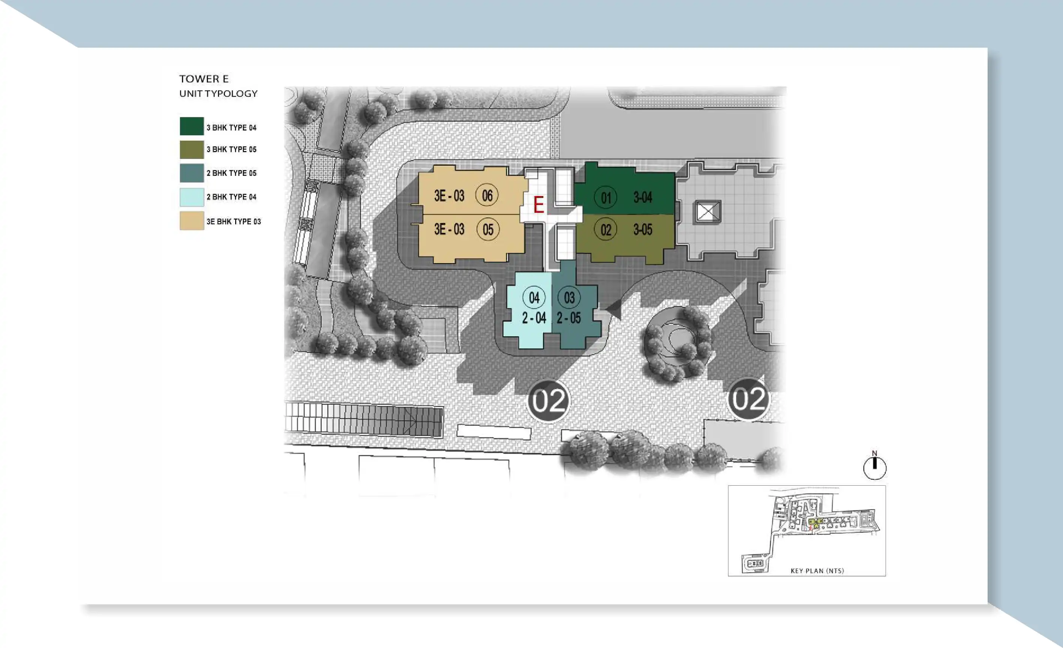This screenshot has width=1063, height=648.
Task: Click the left dark 02 circle marker
Action: (x=548, y=401)
